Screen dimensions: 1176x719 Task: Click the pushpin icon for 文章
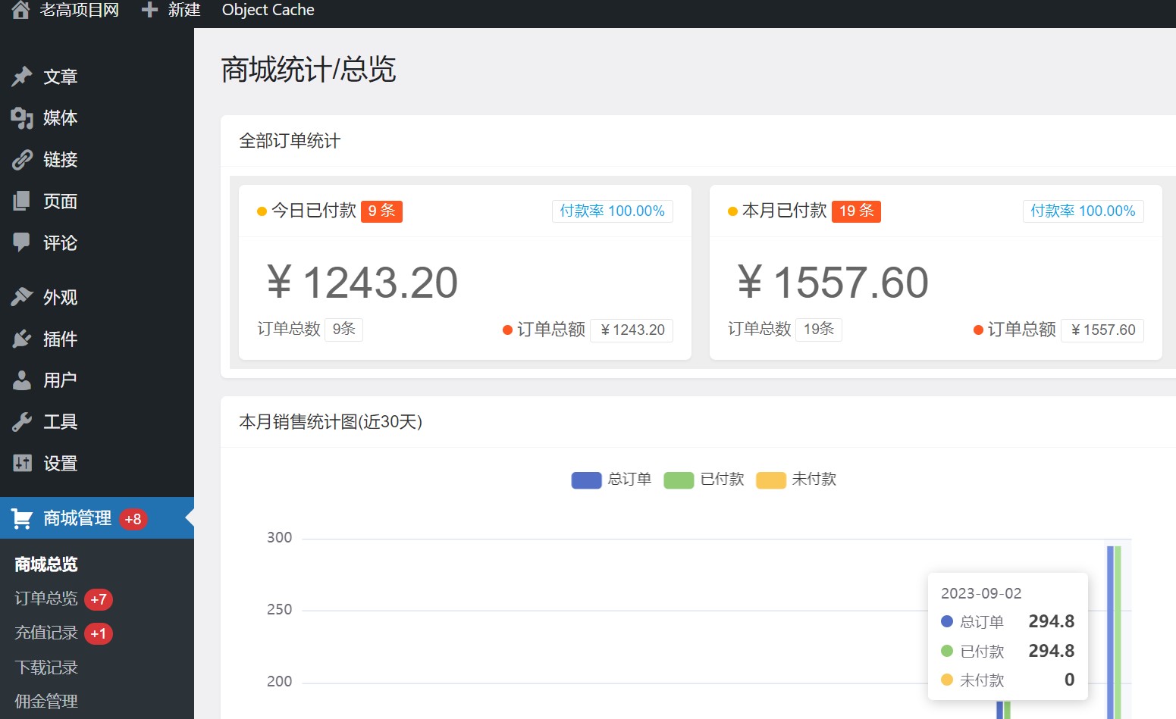pyautogui.click(x=22, y=77)
